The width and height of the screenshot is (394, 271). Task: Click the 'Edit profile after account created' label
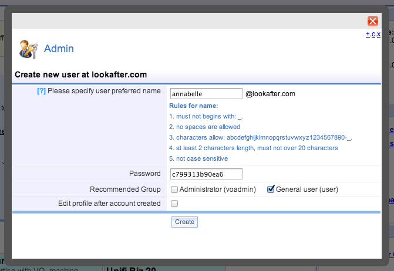point(109,204)
